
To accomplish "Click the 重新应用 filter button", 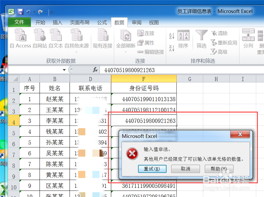I will (x=224, y=43).
